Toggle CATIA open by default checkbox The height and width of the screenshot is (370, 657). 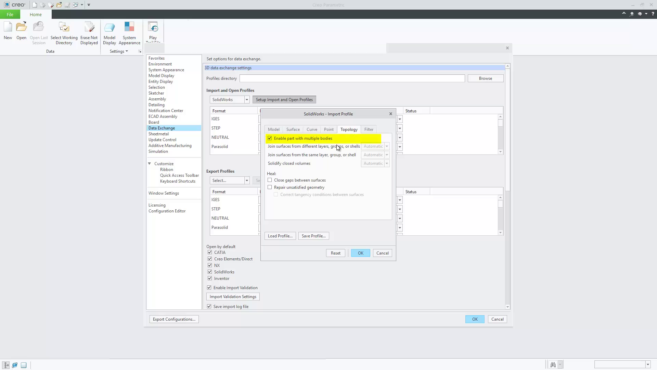click(210, 252)
